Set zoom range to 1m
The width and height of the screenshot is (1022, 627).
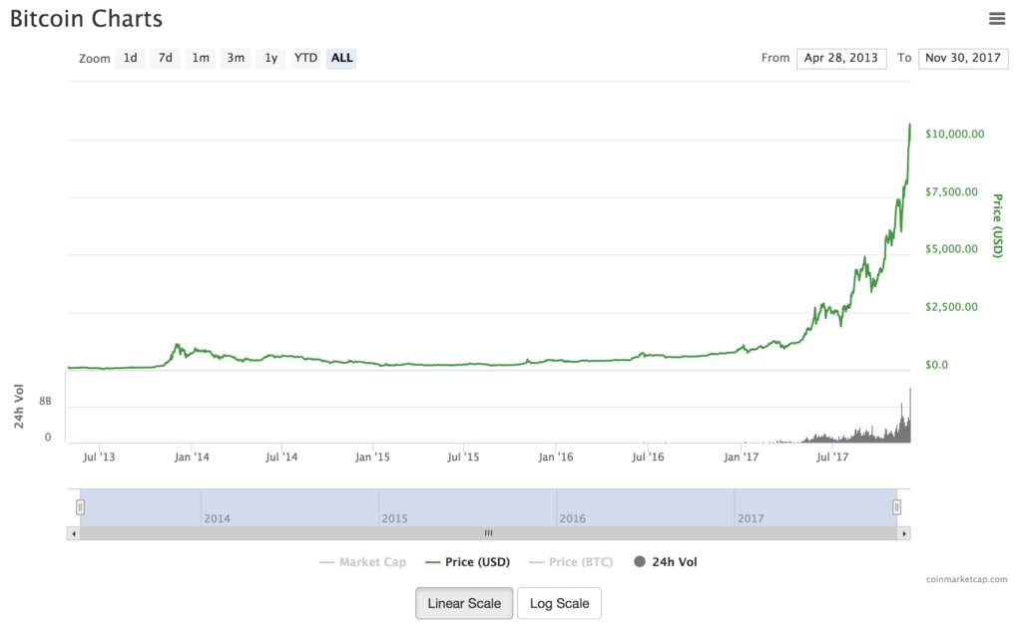(x=201, y=58)
